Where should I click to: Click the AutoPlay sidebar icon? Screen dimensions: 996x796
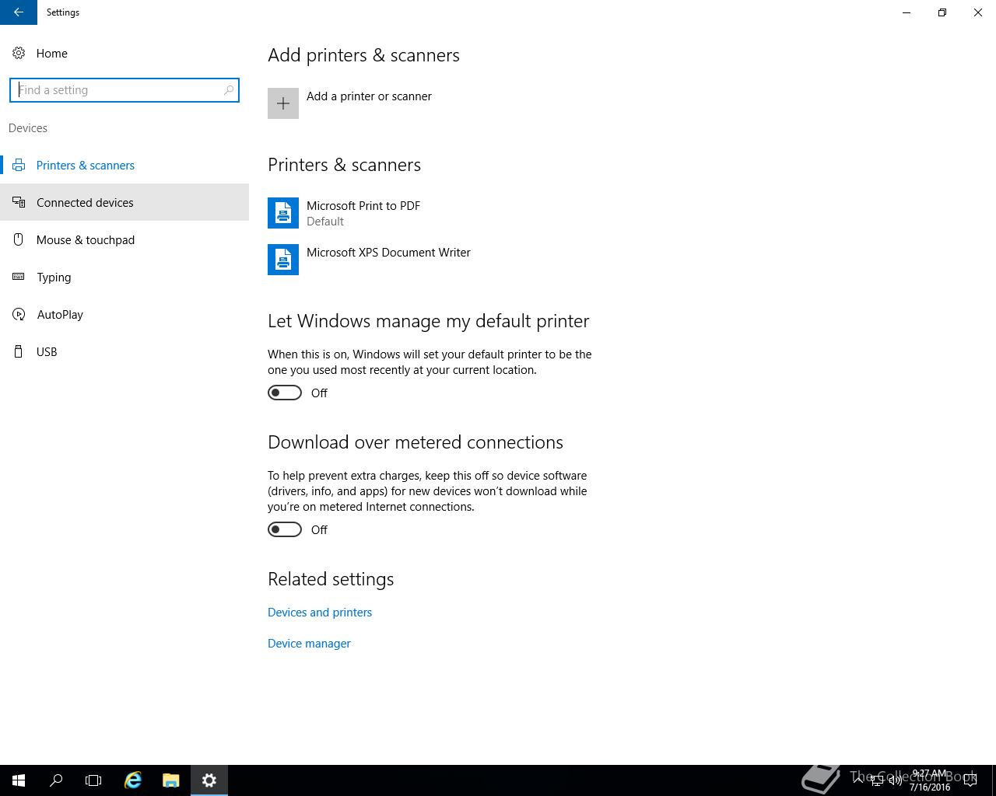point(19,315)
